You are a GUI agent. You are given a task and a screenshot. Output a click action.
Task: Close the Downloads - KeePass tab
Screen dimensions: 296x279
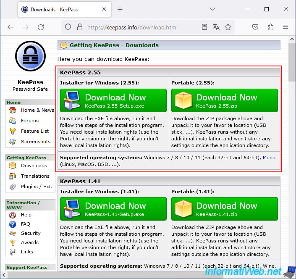(x=104, y=9)
